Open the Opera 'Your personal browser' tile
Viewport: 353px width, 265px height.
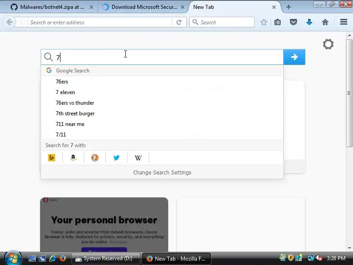click(104, 224)
